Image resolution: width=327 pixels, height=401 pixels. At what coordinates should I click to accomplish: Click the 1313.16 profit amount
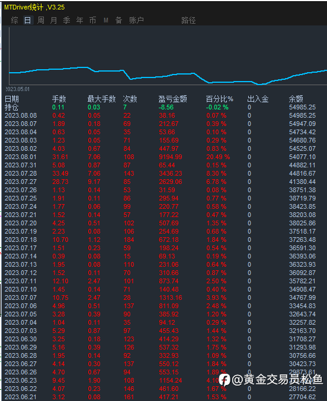[x=171, y=297]
